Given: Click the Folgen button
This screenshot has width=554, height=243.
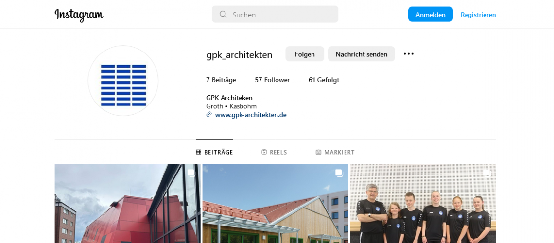Looking at the screenshot, I should click(x=305, y=54).
